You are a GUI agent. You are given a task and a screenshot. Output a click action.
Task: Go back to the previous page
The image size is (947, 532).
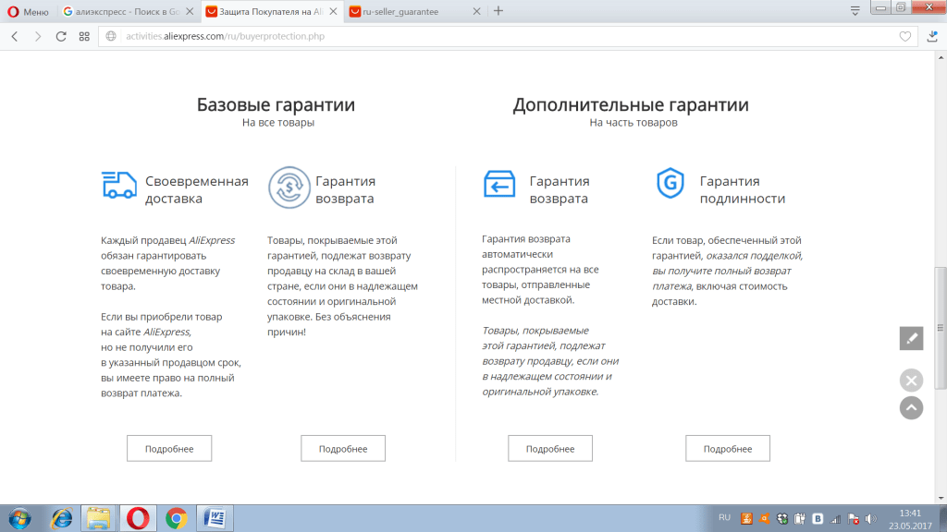(15, 36)
